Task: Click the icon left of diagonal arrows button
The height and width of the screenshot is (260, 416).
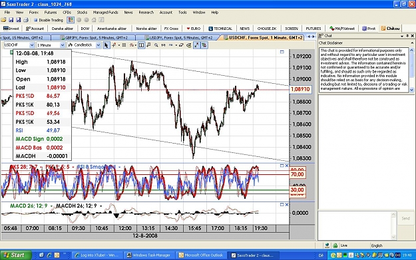Action: click(188, 45)
